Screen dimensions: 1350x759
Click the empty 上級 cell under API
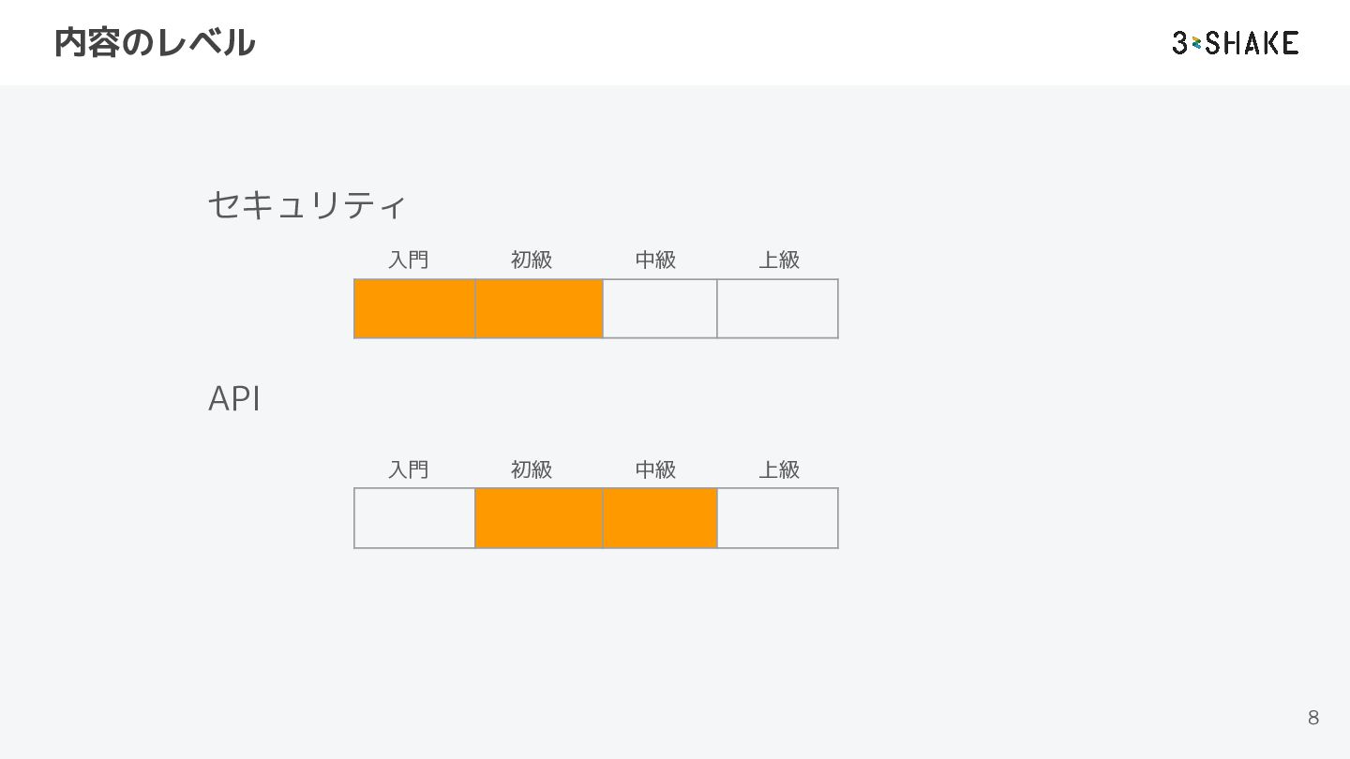(x=777, y=518)
